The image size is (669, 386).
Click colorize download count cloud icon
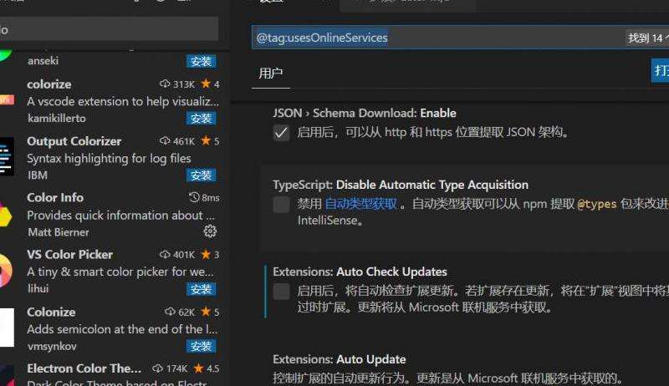coord(165,84)
